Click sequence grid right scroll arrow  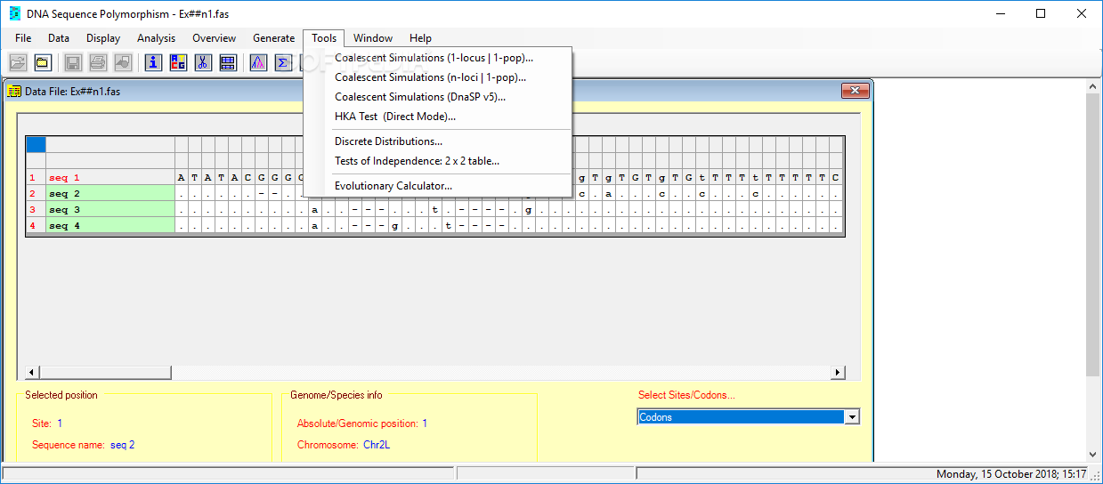[x=838, y=373]
